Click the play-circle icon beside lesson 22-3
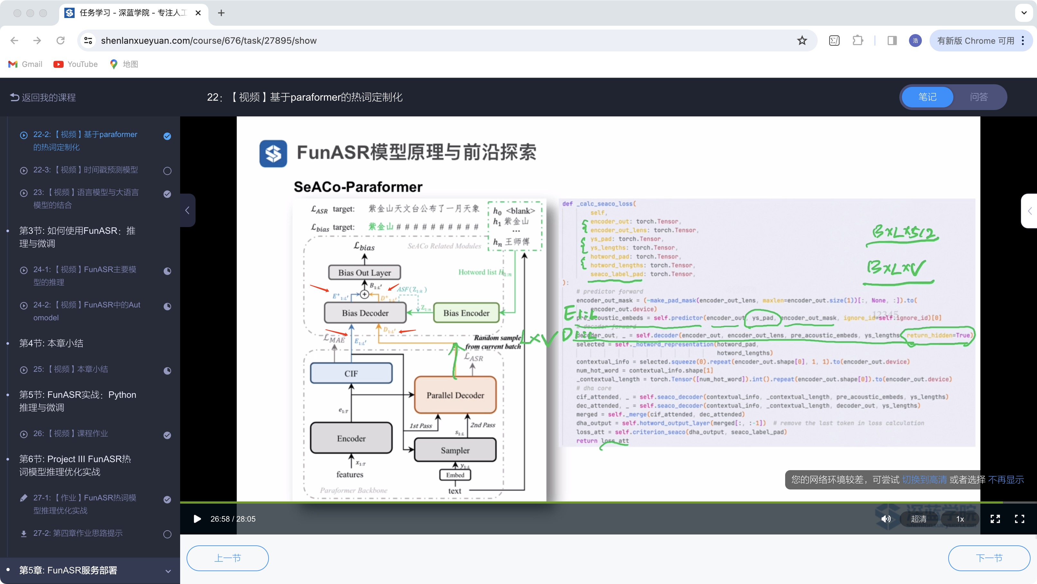The width and height of the screenshot is (1037, 584). tap(24, 171)
